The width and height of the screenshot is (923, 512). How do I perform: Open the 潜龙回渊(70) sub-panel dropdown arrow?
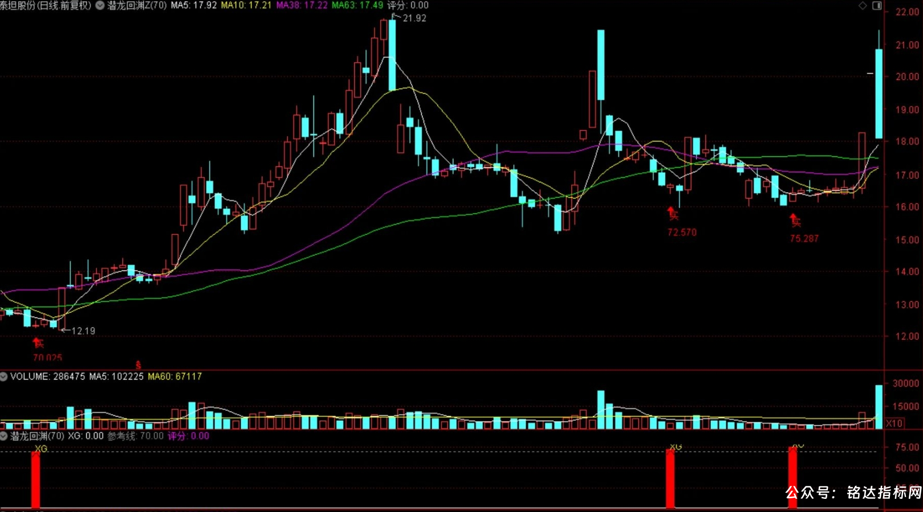click(x=3, y=436)
